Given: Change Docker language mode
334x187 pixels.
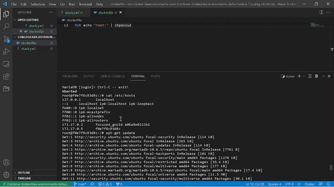Looking at the screenshot, I should (x=309, y=184).
